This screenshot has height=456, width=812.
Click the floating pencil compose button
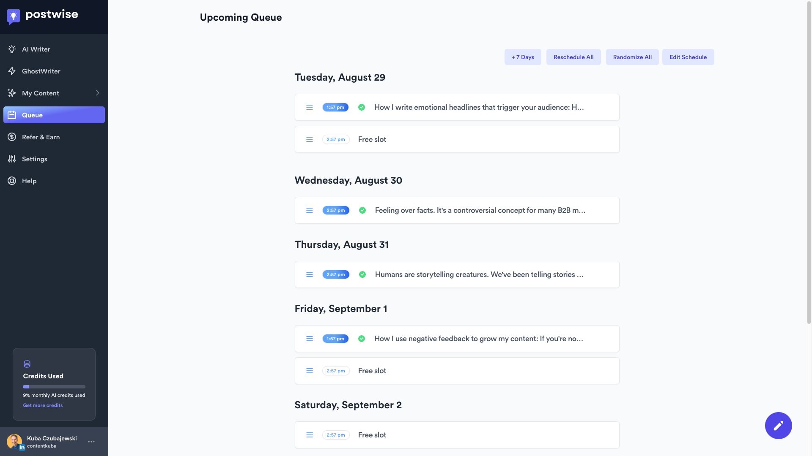pyautogui.click(x=778, y=425)
